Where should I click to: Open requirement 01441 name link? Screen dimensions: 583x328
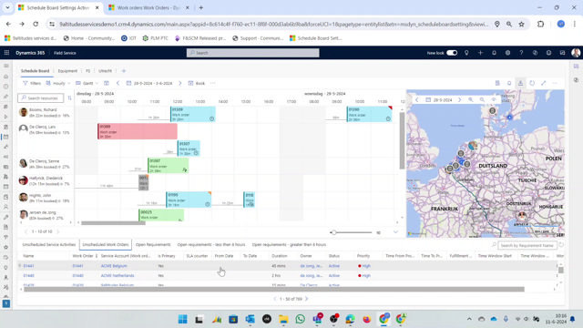tap(28, 266)
